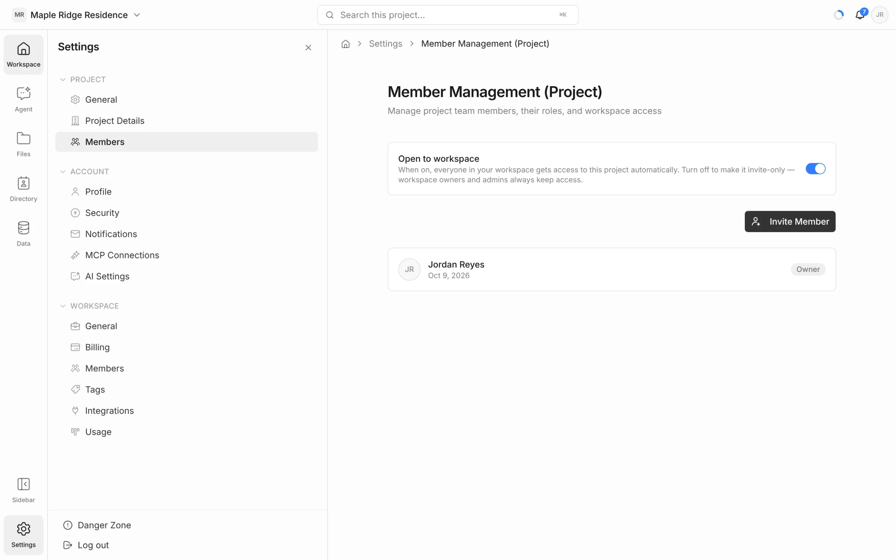Collapse the WORKSPACE section

(x=89, y=306)
